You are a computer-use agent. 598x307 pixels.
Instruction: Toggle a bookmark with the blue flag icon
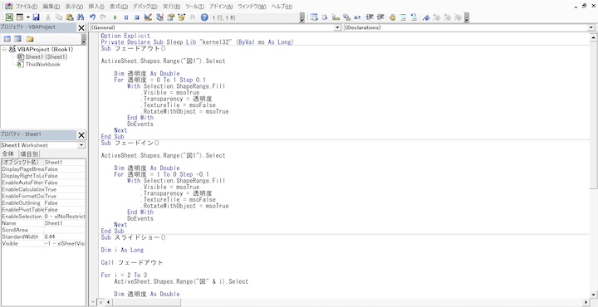pyautogui.click(x=426, y=17)
